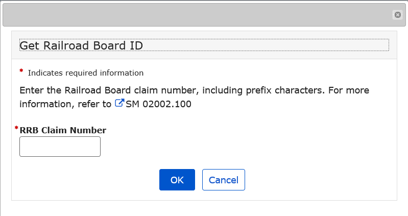Viewport: 408px width, 216px height.
Task: Click the external link icon before SM 02002.100
Action: [119, 104]
